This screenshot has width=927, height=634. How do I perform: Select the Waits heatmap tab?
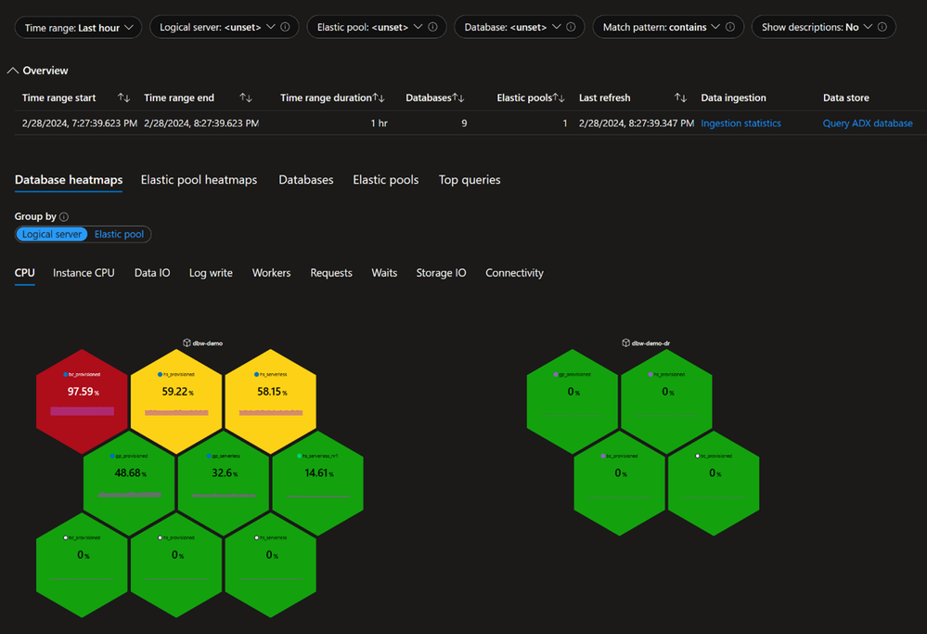(384, 273)
